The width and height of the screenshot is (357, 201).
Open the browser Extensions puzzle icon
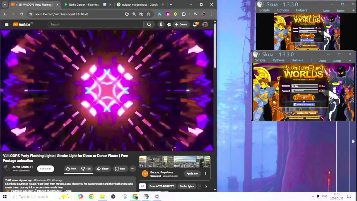(184, 14)
